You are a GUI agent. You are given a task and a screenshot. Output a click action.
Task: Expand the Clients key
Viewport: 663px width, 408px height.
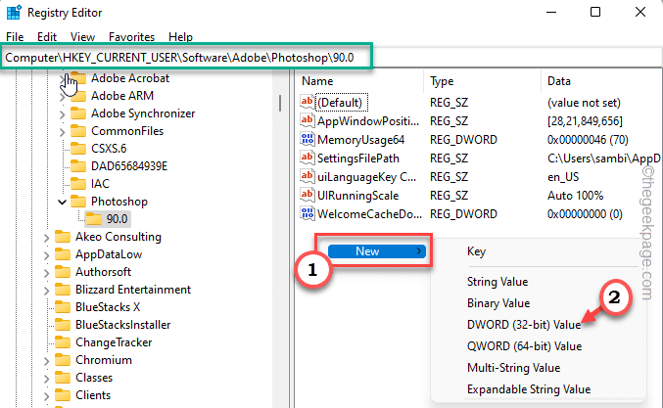[46, 396]
